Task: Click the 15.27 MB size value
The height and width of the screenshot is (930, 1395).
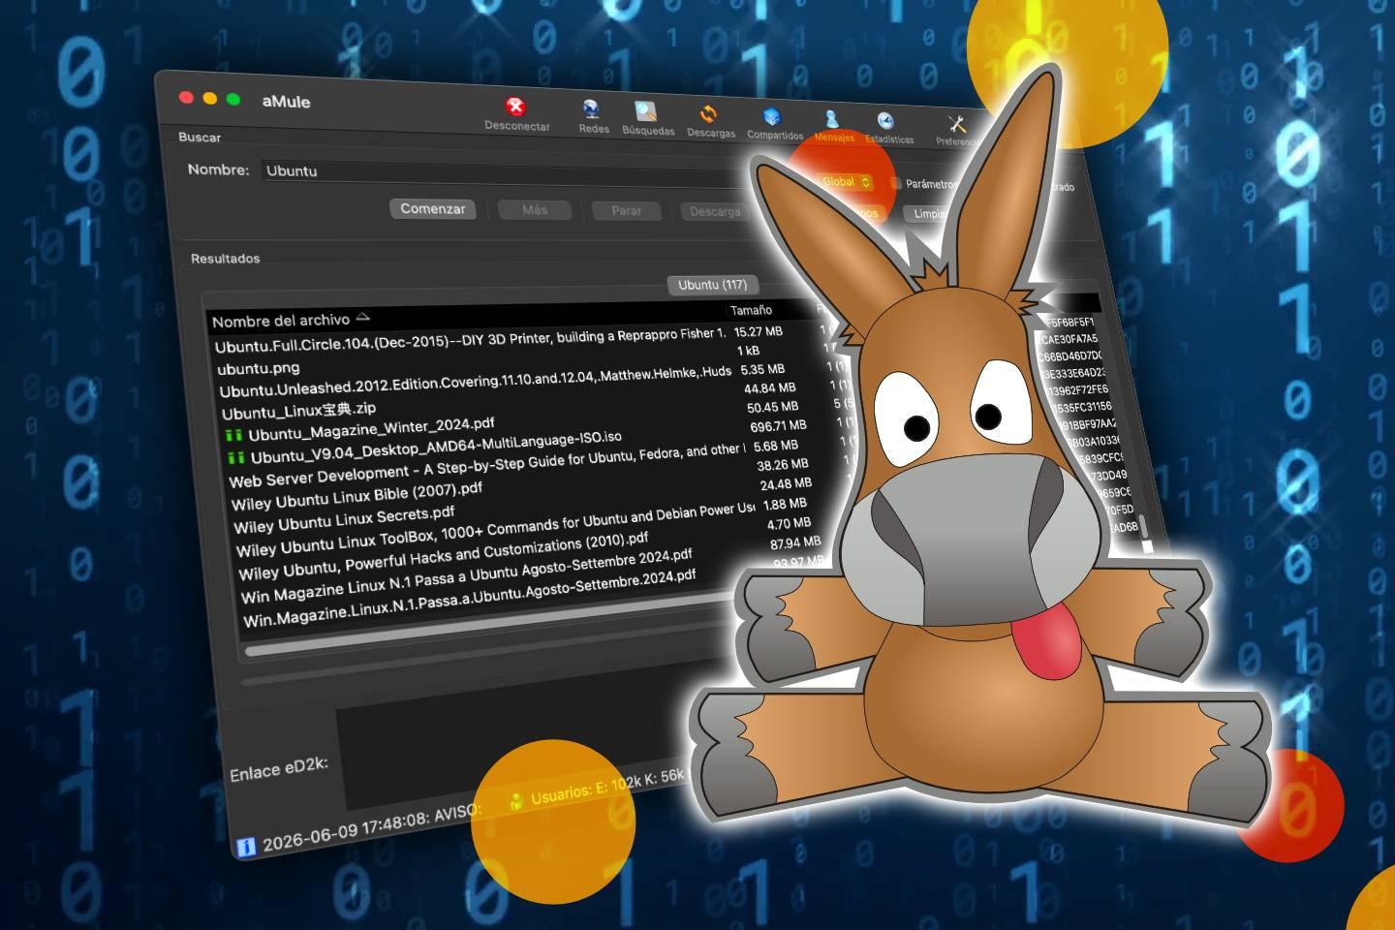Action: point(758,331)
